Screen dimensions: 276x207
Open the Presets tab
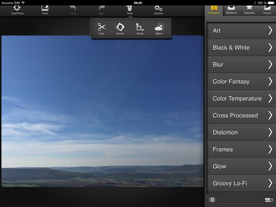coord(267,10)
